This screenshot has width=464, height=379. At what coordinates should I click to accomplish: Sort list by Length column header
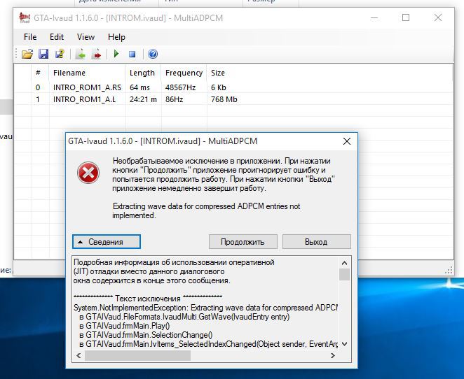143,73
